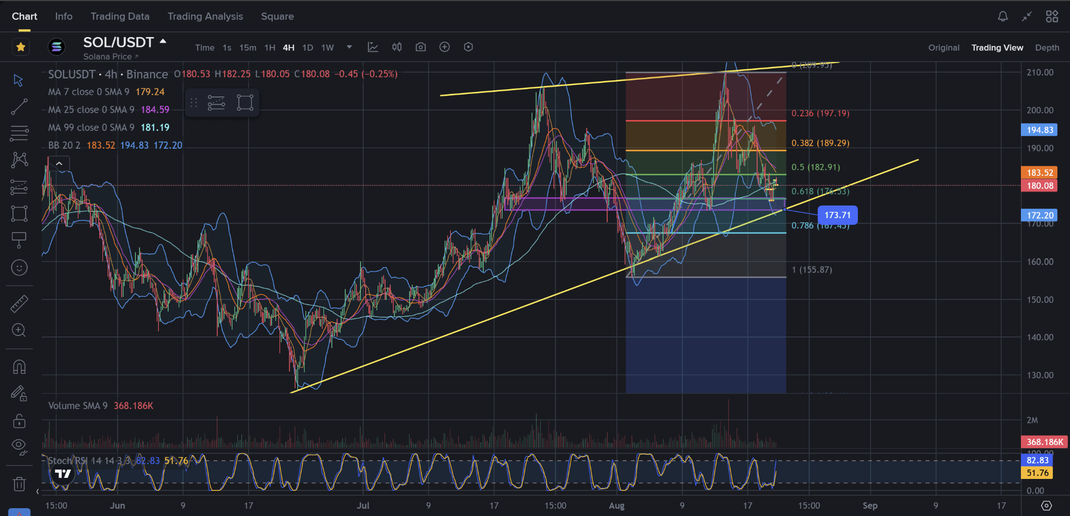Select the ruler measure tool
The width and height of the screenshot is (1070, 516).
pyautogui.click(x=19, y=304)
